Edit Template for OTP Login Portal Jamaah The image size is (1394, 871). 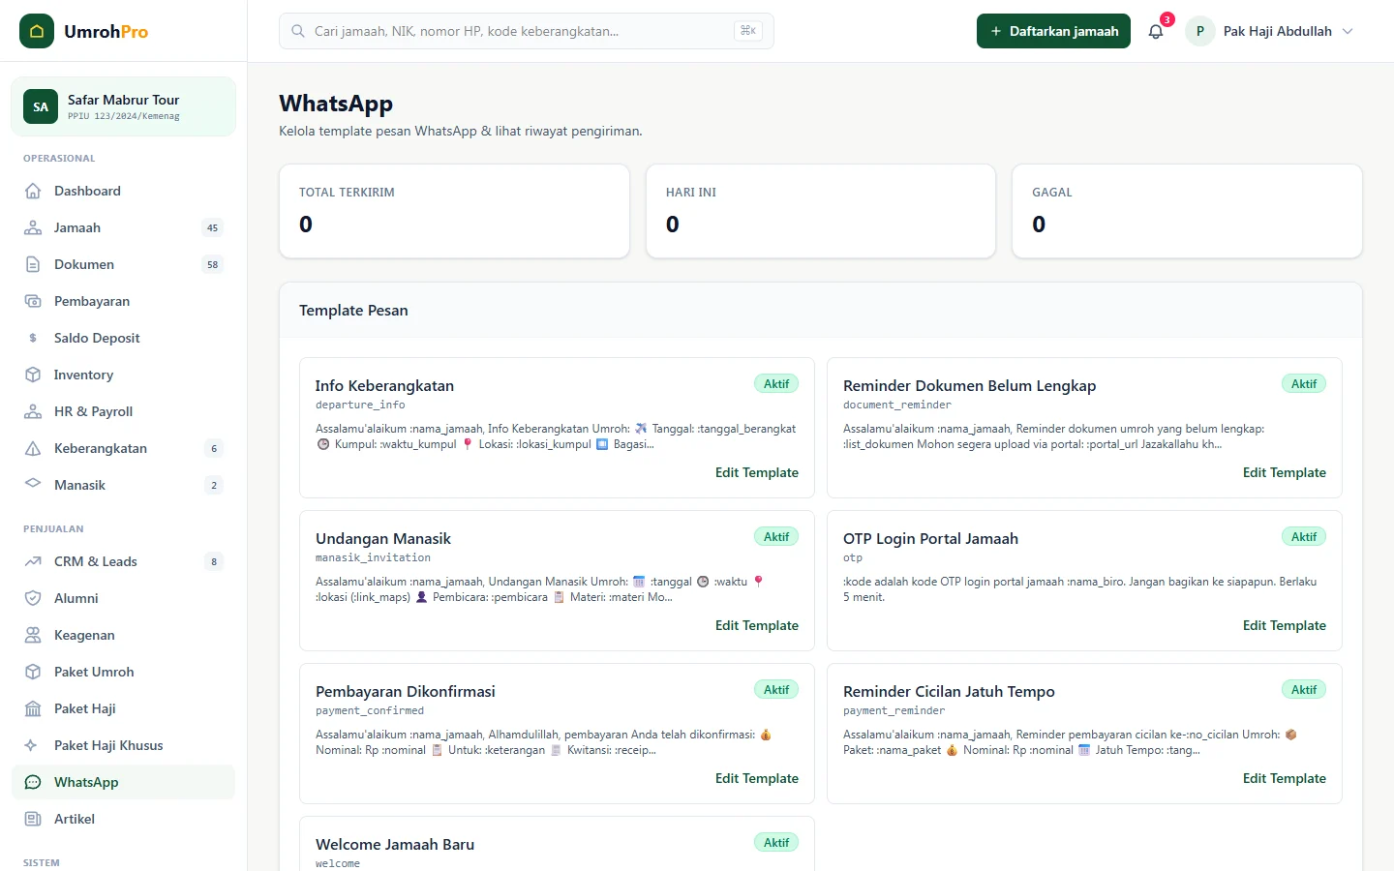click(1285, 625)
